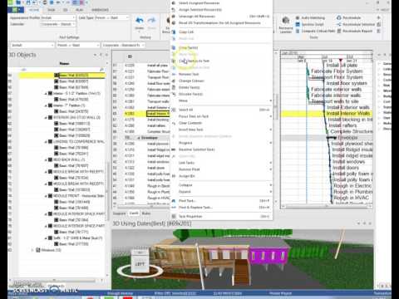Click the green application menu button

pos(16,10)
